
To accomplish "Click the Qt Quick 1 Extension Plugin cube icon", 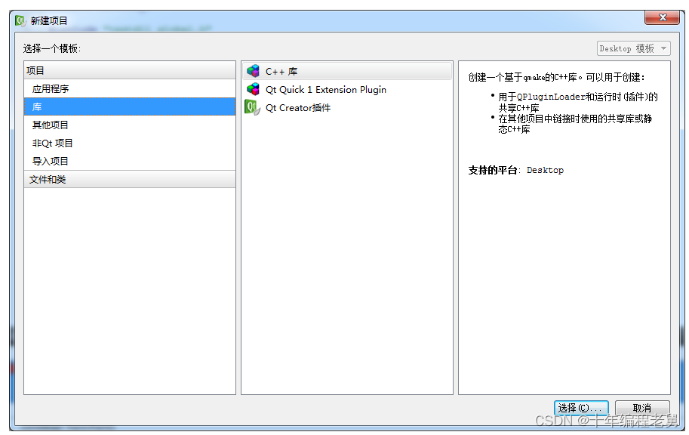I will 253,89.
